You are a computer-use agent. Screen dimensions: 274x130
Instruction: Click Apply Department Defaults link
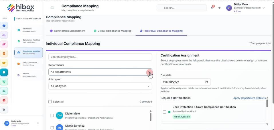pos(250,98)
